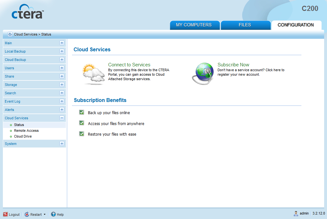Click the Logout text button

[14, 215]
